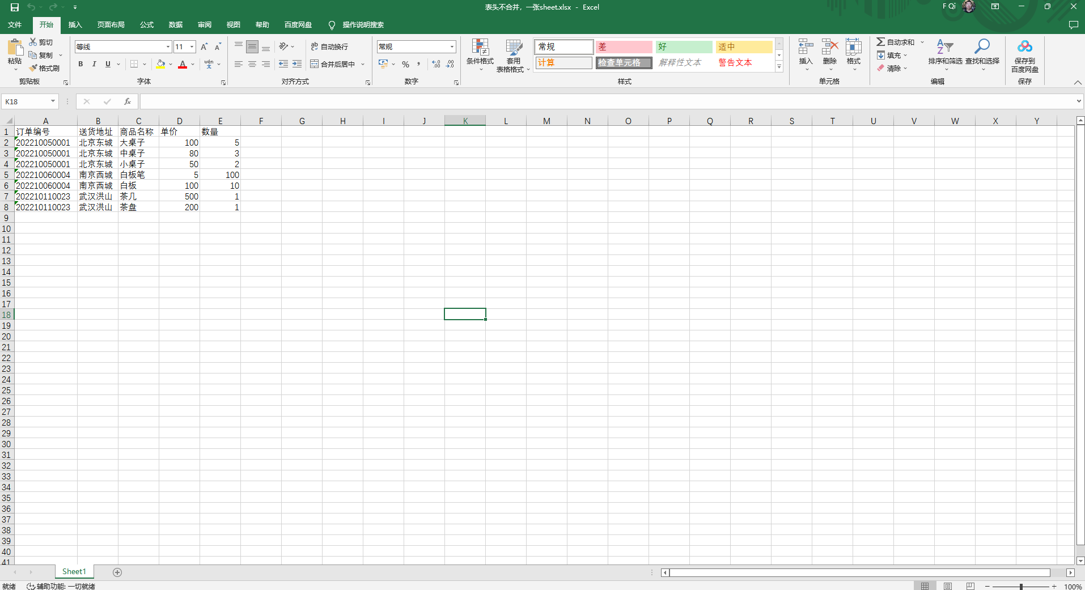Toggle center horizontal alignment
Viewport: 1085px width, 590px height.
point(252,64)
